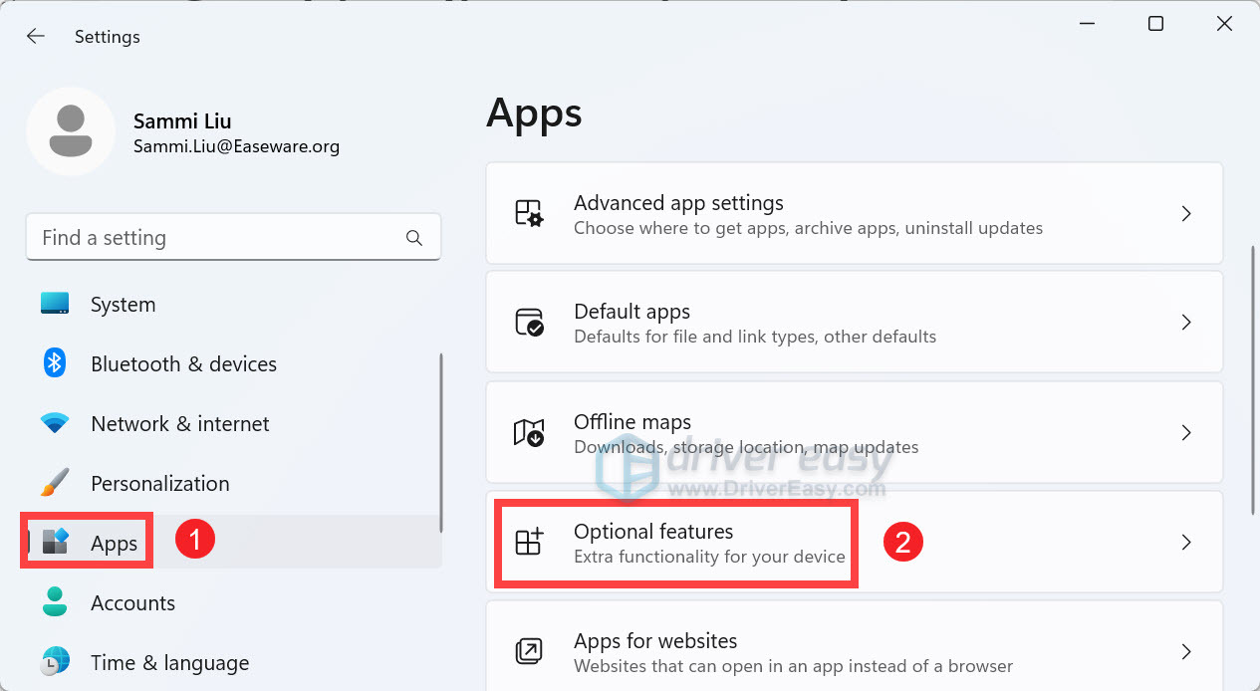The image size is (1260, 691).
Task: Click the Bluetooth icon in sidebar
Action: 55,363
